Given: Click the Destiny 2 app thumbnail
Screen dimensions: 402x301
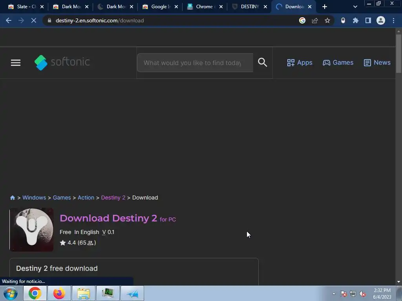Looking at the screenshot, I should coord(31,230).
